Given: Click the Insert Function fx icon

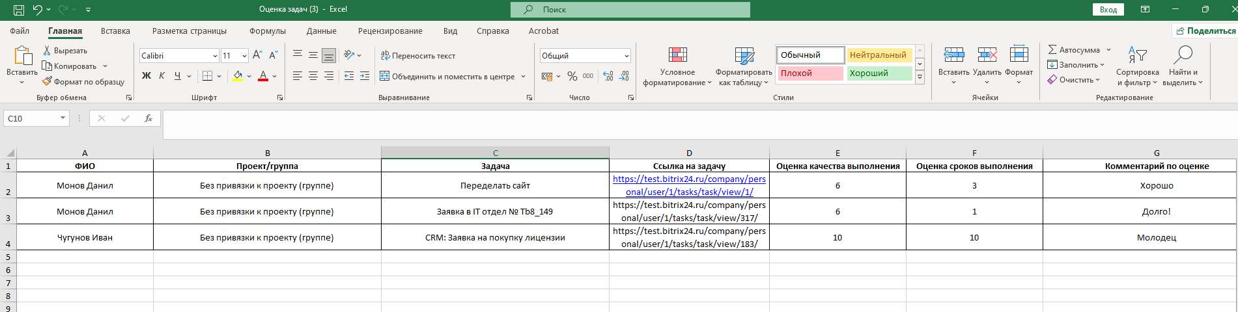Looking at the screenshot, I should point(148,118).
